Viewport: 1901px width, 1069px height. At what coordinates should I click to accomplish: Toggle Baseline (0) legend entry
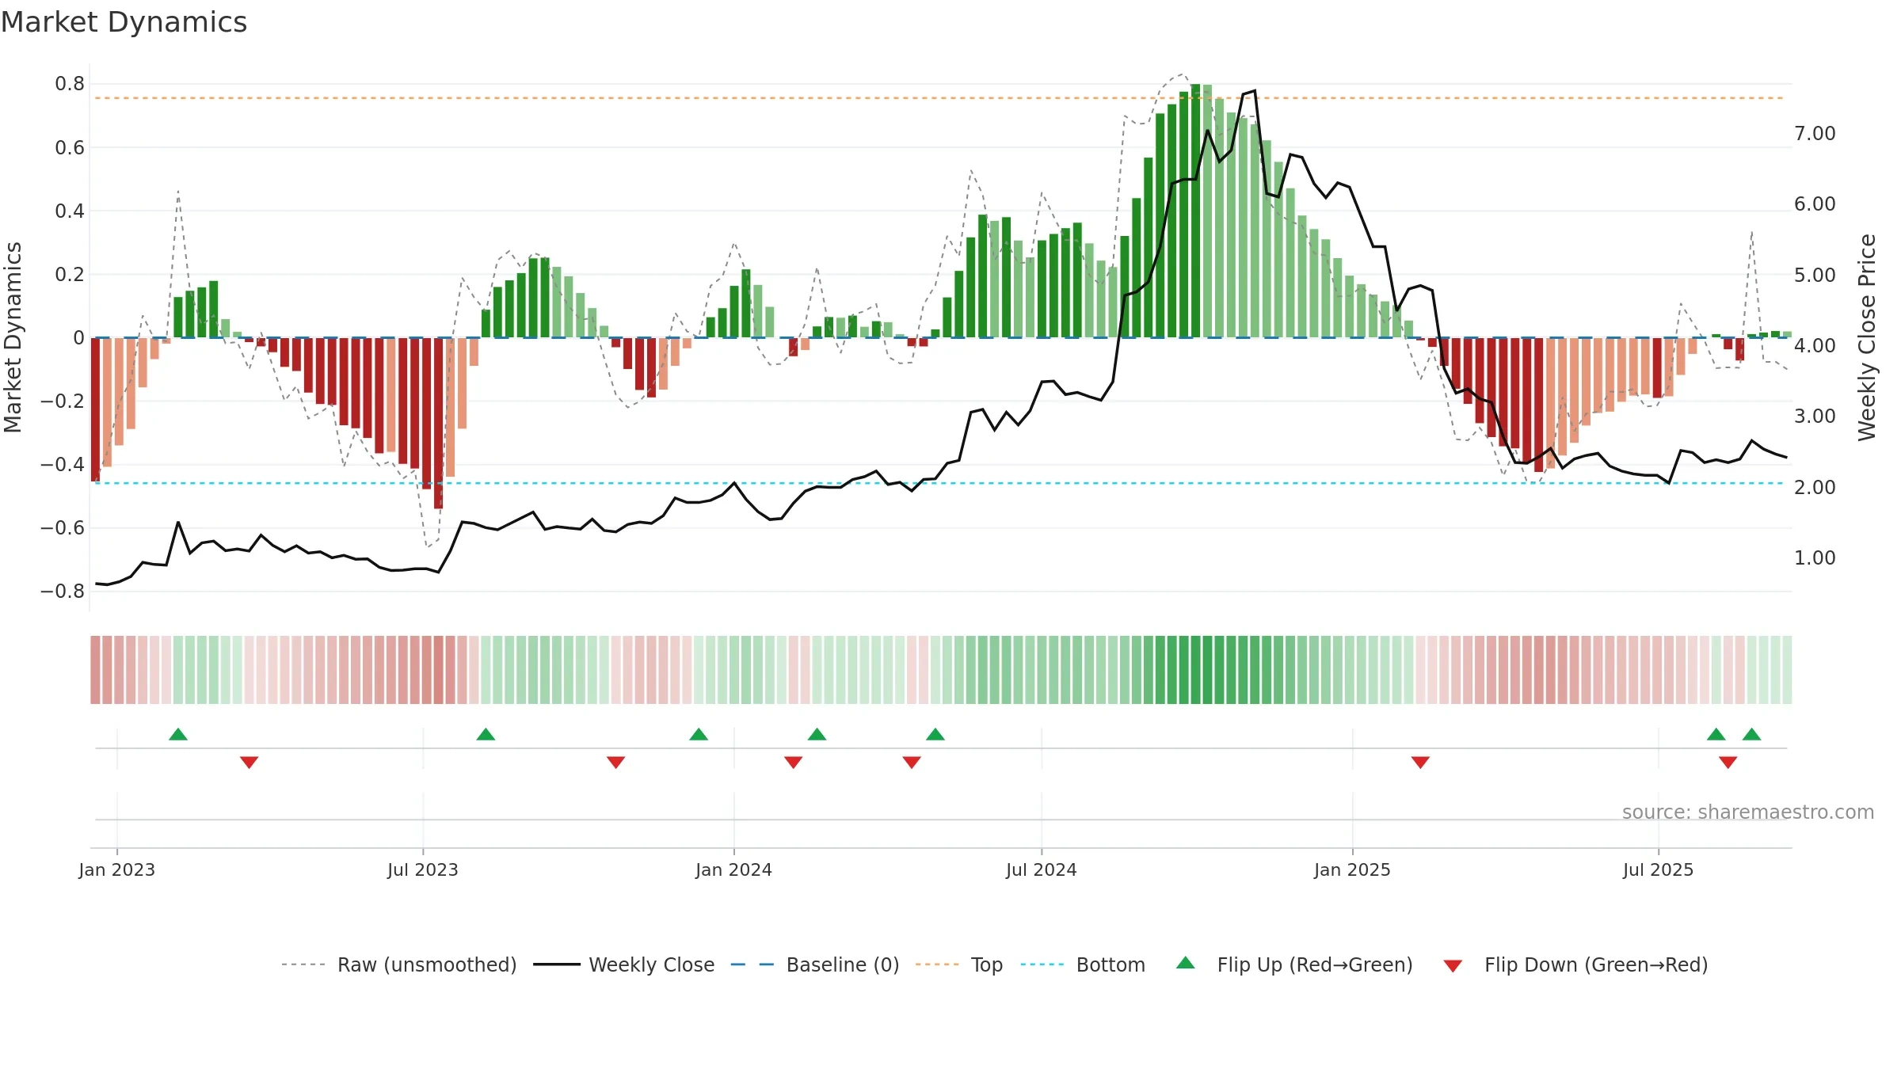click(x=815, y=964)
